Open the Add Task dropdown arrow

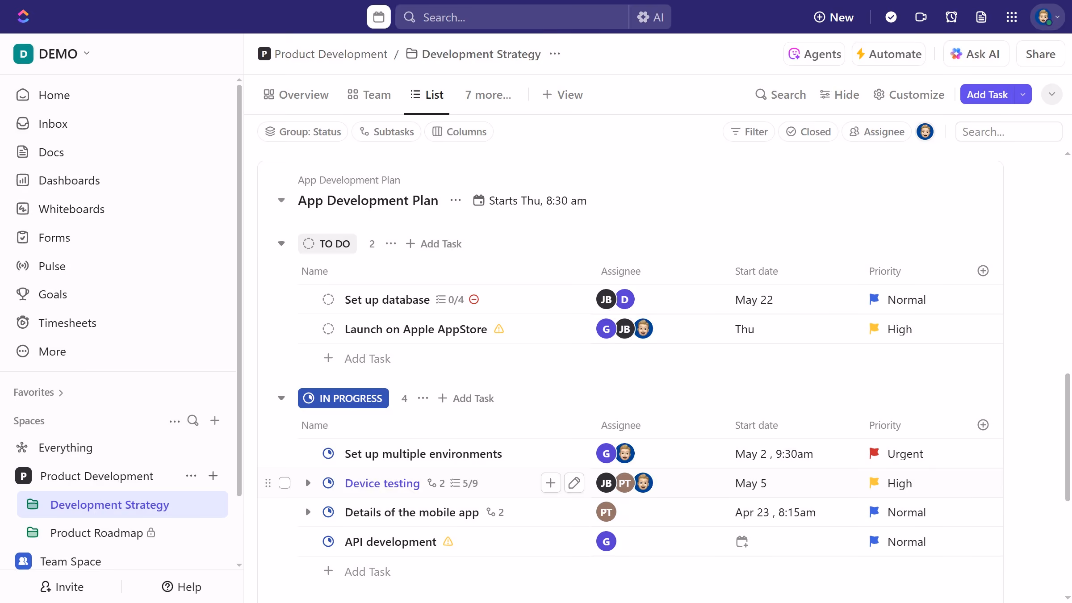pos(1023,94)
